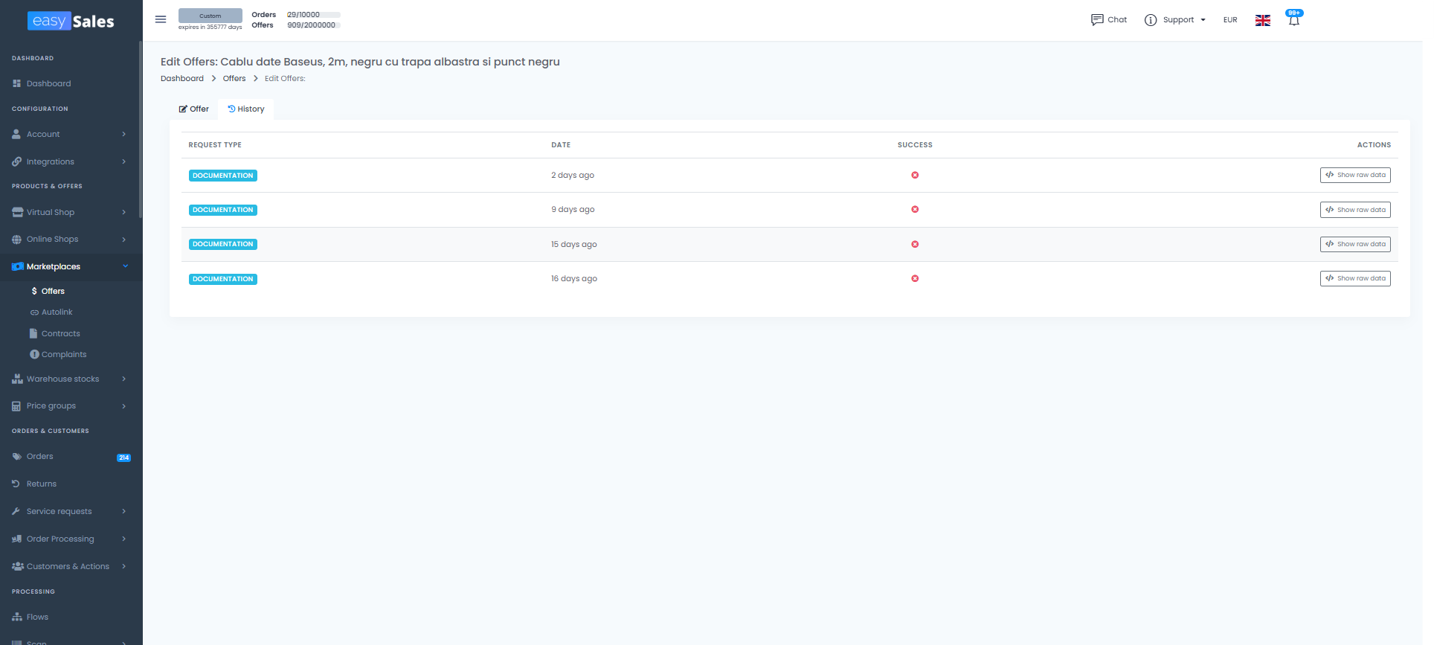Click the Service requests wrench icon
Image resolution: width=1434 pixels, height=645 pixels.
click(16, 511)
